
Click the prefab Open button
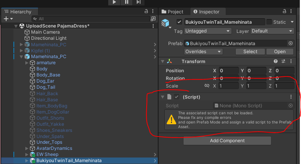coord(279,52)
